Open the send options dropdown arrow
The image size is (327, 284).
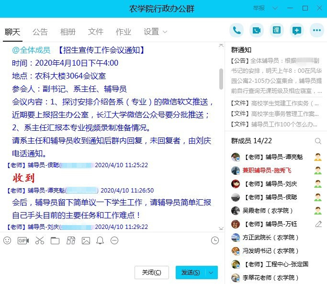click(x=211, y=273)
